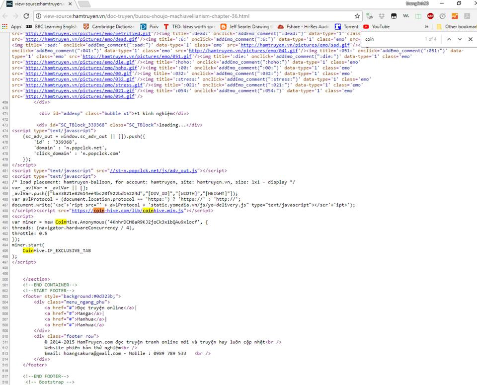Select the view-source:hamtruyen tab
477x385 pixels.
[37, 4]
